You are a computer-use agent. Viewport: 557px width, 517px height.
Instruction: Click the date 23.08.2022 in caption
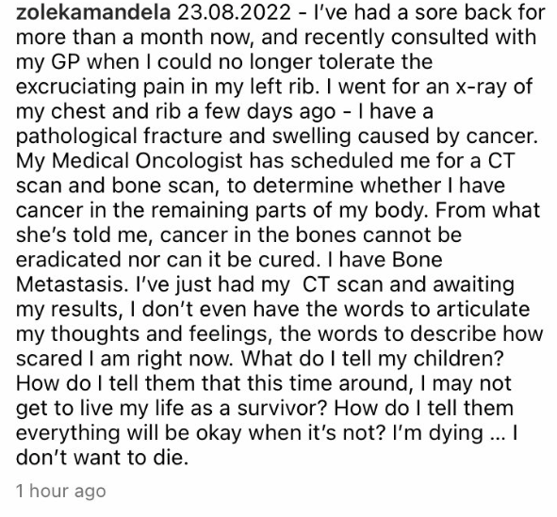234,12
